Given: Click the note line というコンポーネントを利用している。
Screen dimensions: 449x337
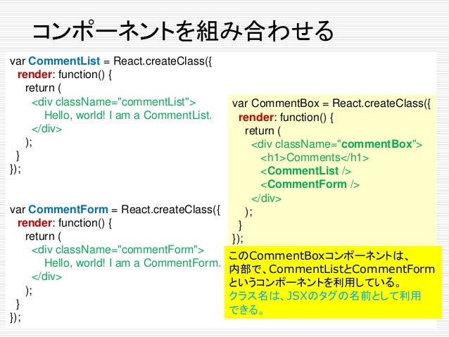Looking at the screenshot, I should pos(315,283).
